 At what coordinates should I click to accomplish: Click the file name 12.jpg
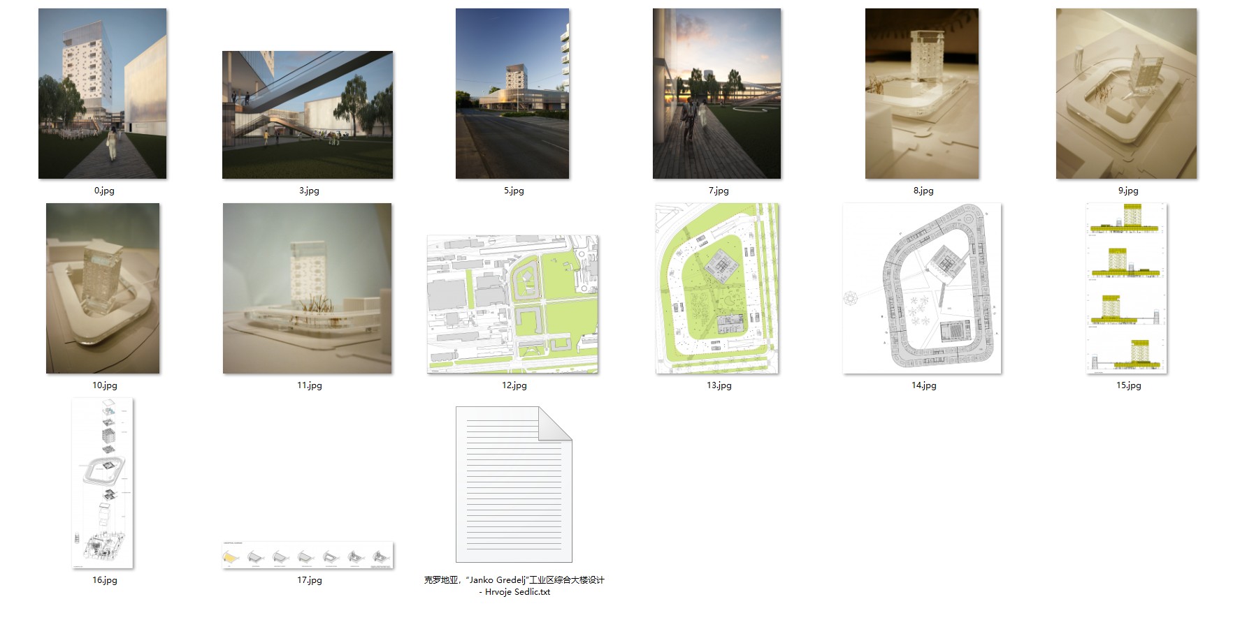(x=514, y=385)
